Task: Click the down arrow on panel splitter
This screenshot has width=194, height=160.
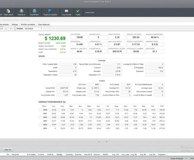Action: (107, 142)
